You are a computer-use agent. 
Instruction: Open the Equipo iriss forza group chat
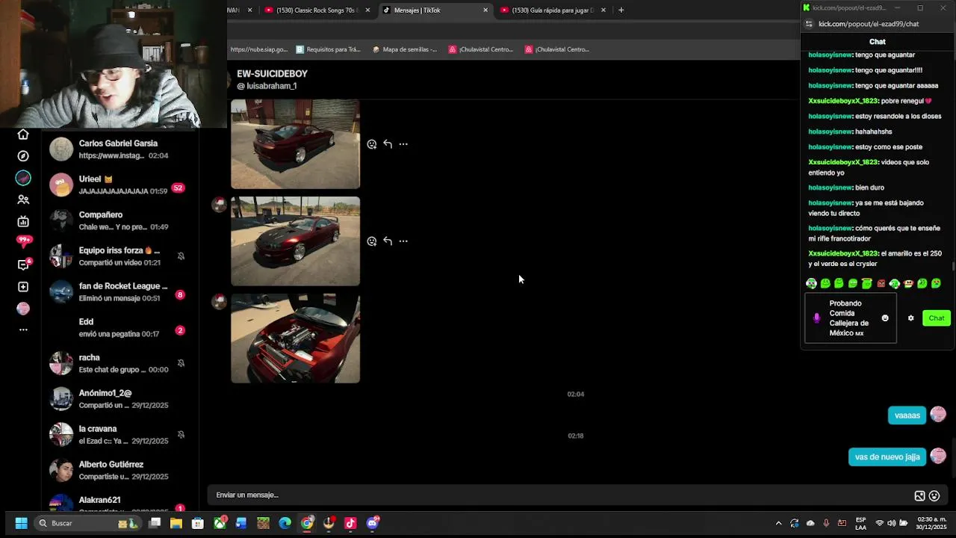(x=119, y=256)
